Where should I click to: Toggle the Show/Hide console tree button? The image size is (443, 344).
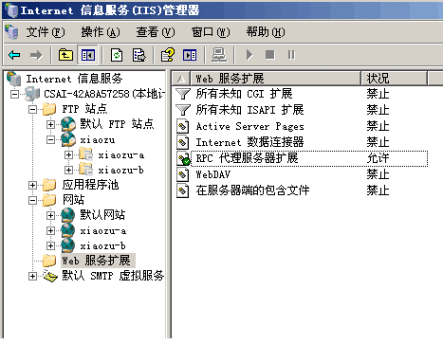tap(88, 55)
